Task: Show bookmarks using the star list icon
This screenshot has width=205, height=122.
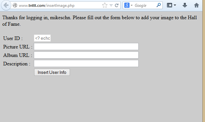Action: [x=170, y=5]
